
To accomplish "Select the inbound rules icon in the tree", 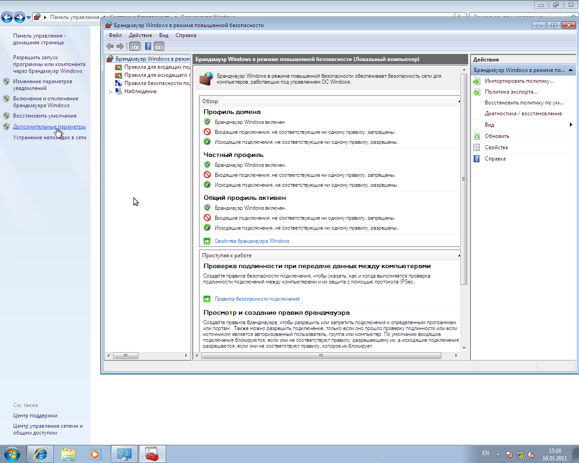I will tap(119, 67).
